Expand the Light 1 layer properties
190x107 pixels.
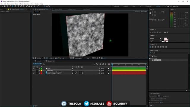click(39, 69)
